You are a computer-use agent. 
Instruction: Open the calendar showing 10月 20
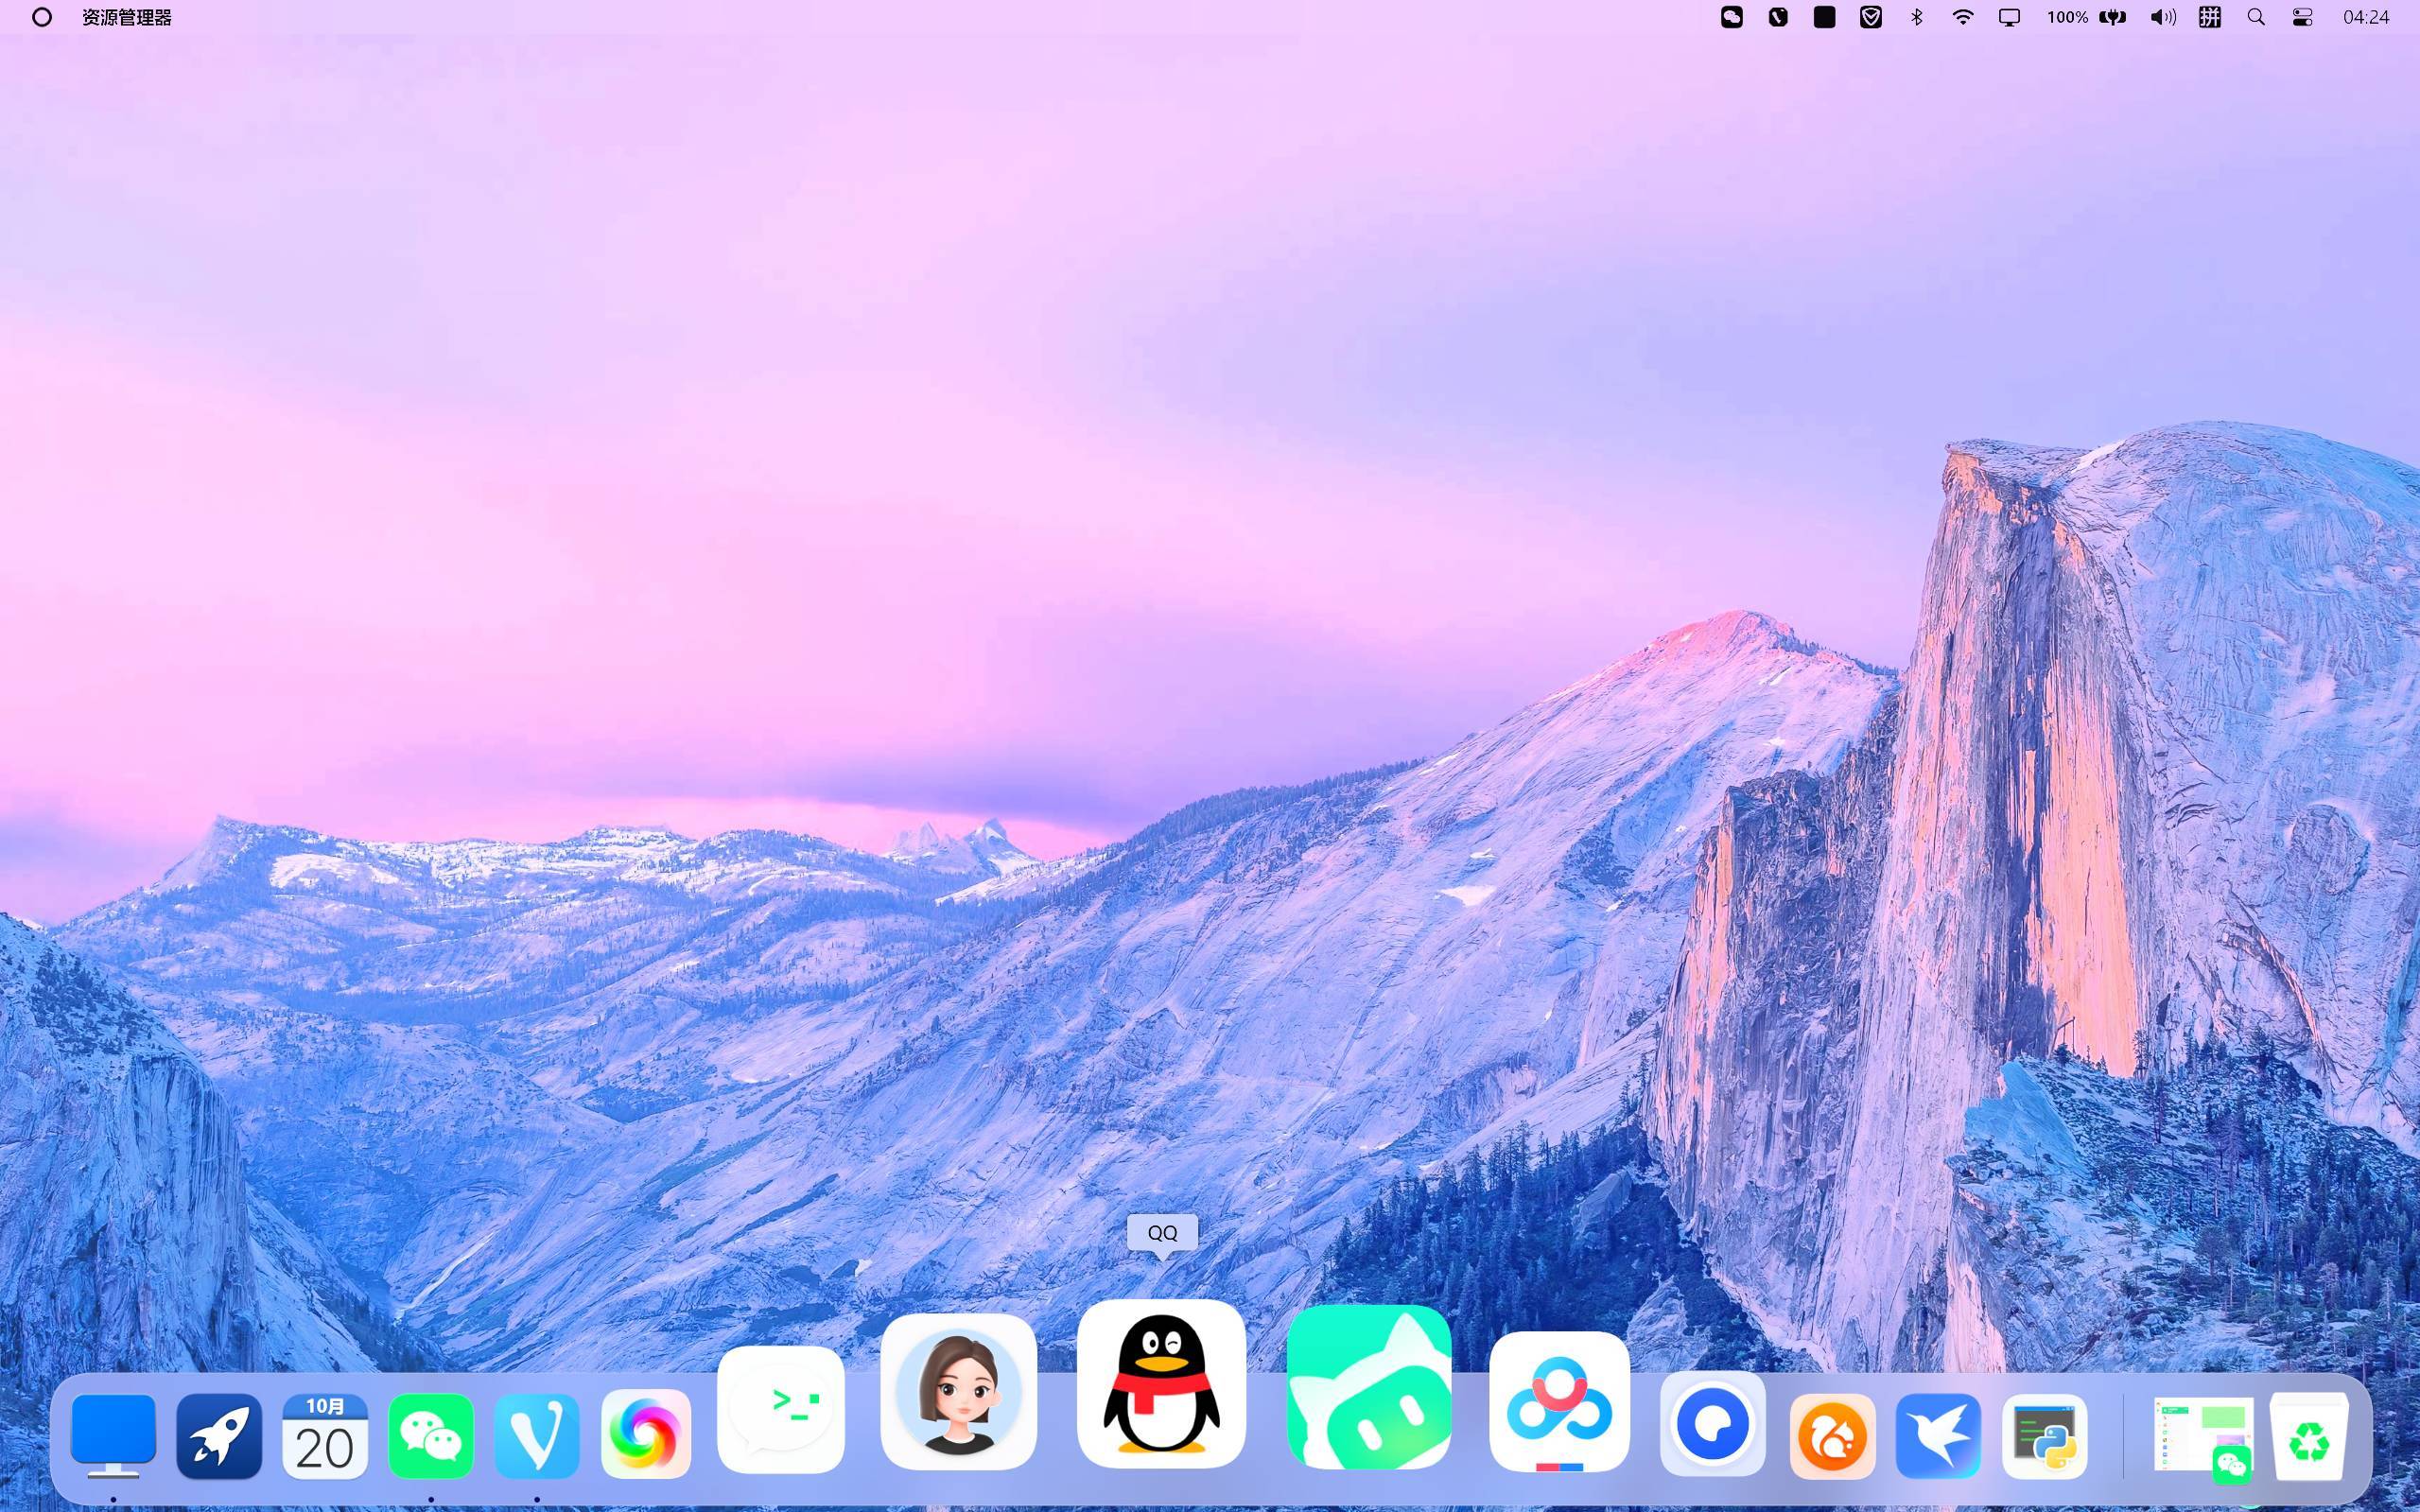325,1436
